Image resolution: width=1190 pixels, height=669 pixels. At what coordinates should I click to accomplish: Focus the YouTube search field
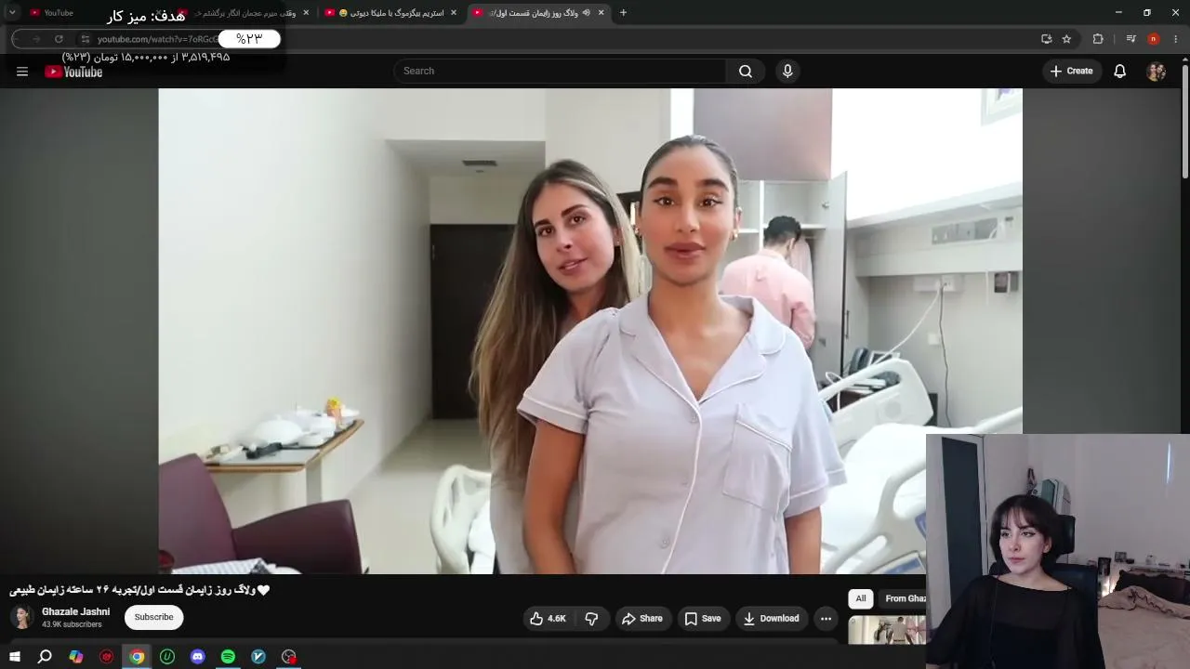click(560, 72)
